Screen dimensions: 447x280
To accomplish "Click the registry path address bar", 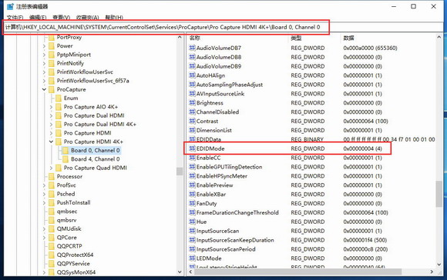I will 223,28.
